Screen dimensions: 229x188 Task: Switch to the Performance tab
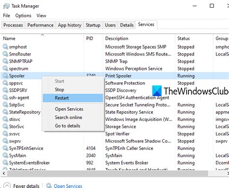pos(40,25)
